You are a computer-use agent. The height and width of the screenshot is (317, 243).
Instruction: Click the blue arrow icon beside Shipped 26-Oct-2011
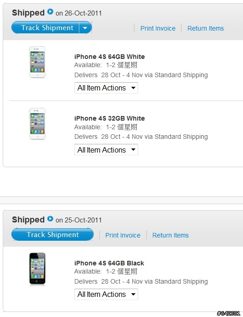tap(50, 12)
